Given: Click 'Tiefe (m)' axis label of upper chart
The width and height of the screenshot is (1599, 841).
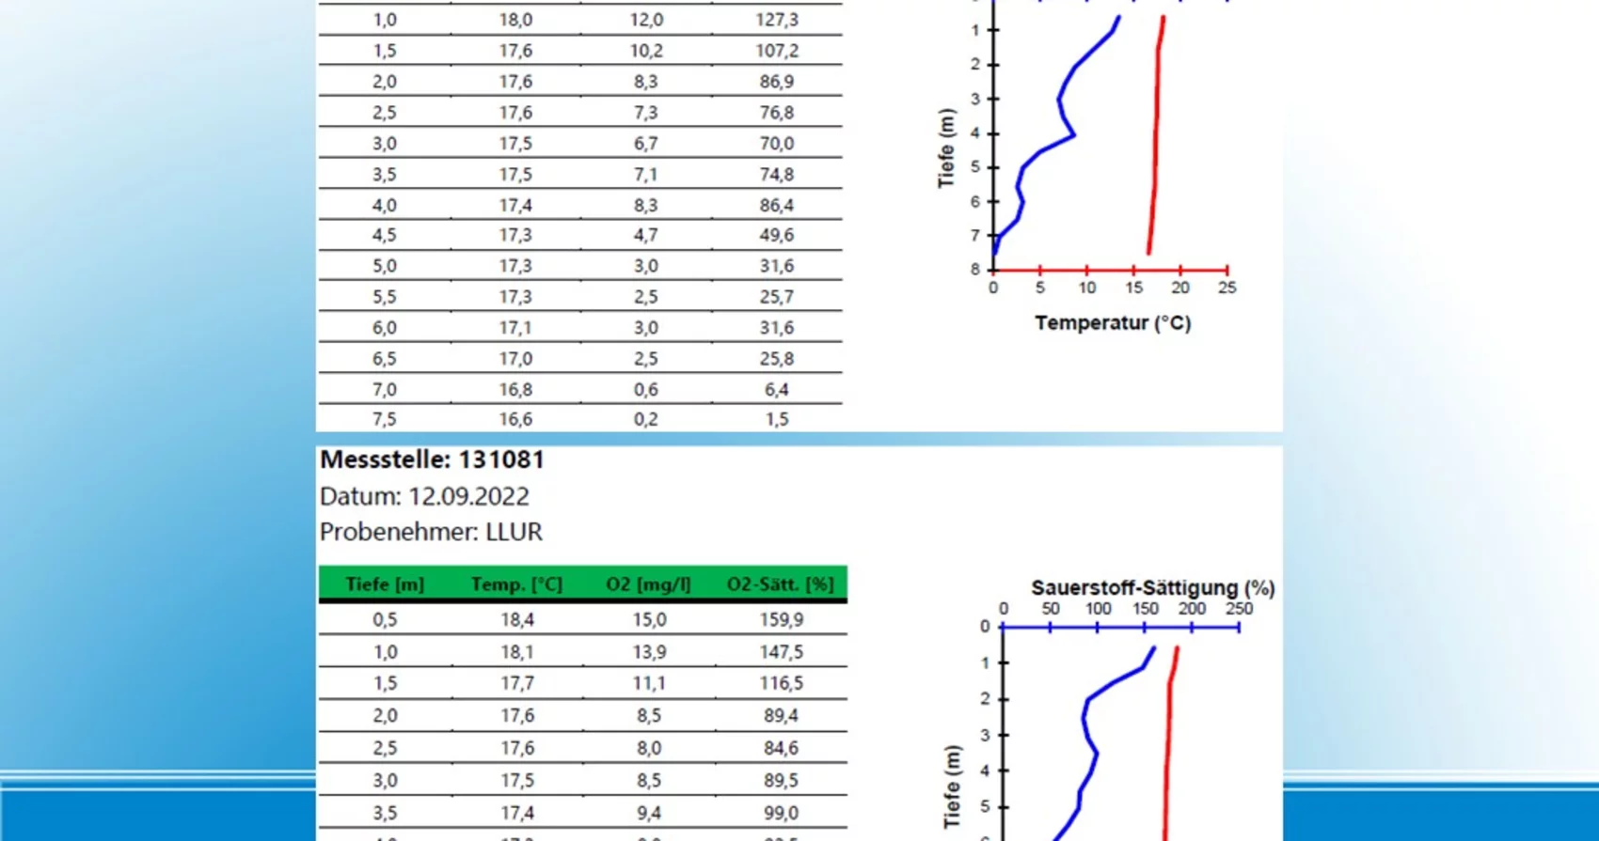Looking at the screenshot, I should click(946, 148).
